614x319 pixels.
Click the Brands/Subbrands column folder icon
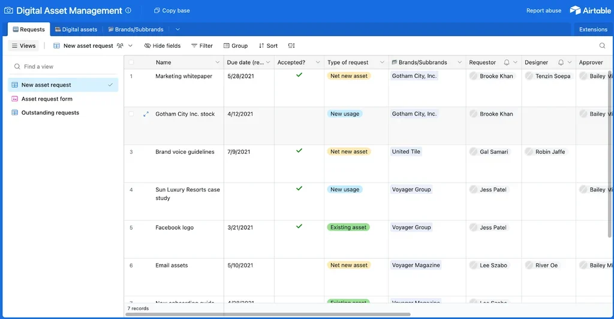pyautogui.click(x=395, y=62)
